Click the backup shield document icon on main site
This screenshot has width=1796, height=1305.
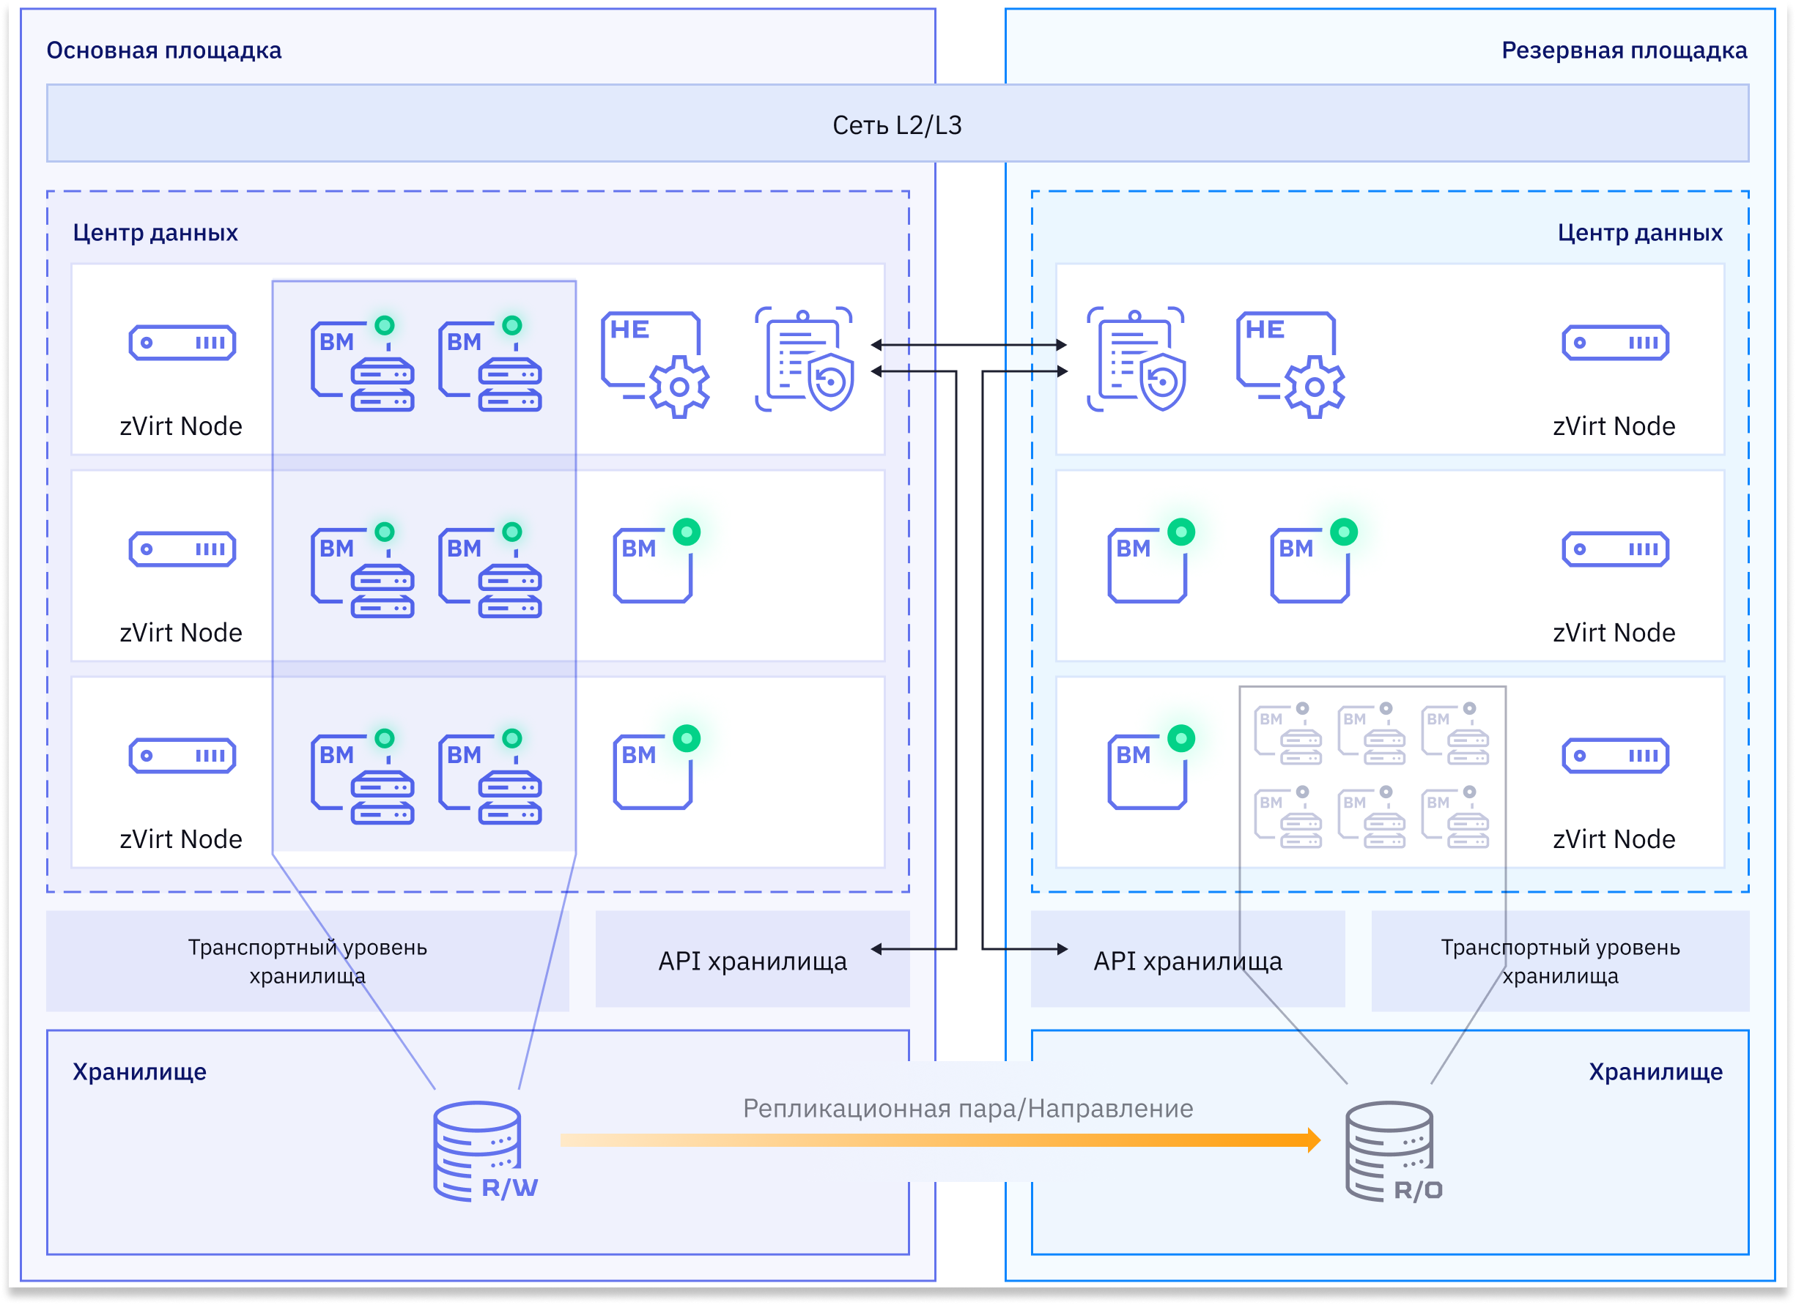[805, 360]
